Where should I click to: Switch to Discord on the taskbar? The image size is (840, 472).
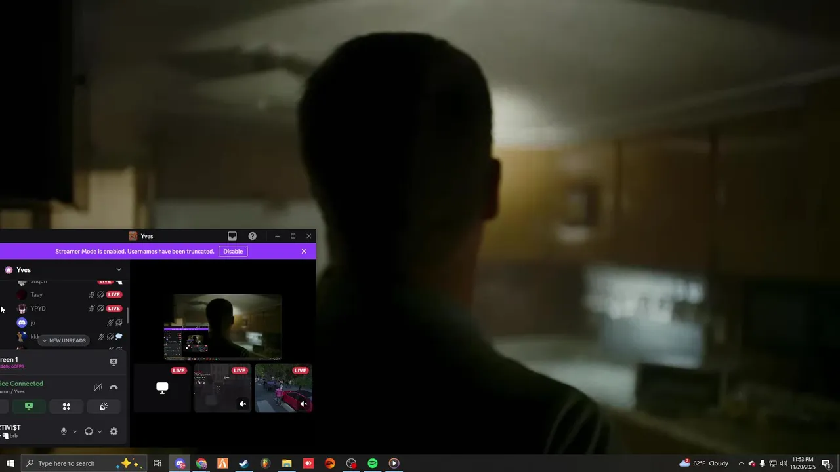click(x=180, y=463)
